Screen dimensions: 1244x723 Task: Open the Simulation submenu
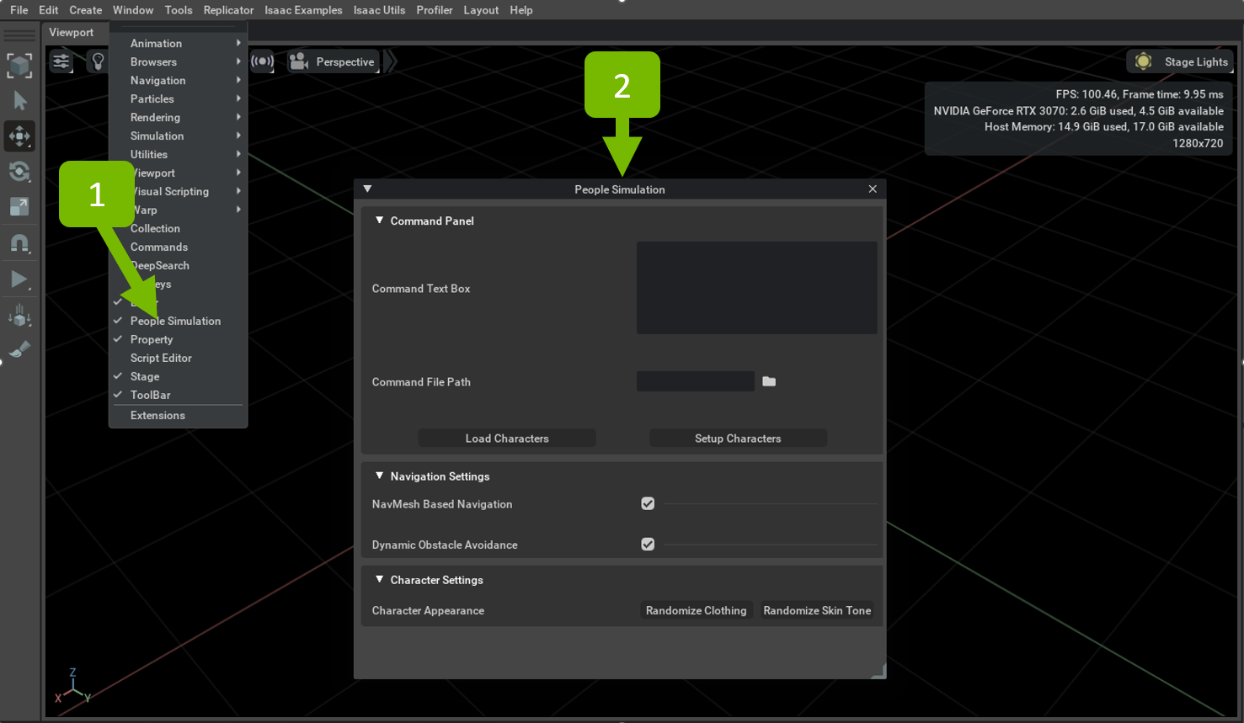179,136
